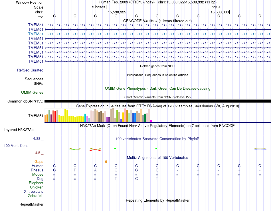Click the 'T' base in the Rhesus row
This screenshot has width=271, height=211.
pyautogui.click(x=75, y=170)
